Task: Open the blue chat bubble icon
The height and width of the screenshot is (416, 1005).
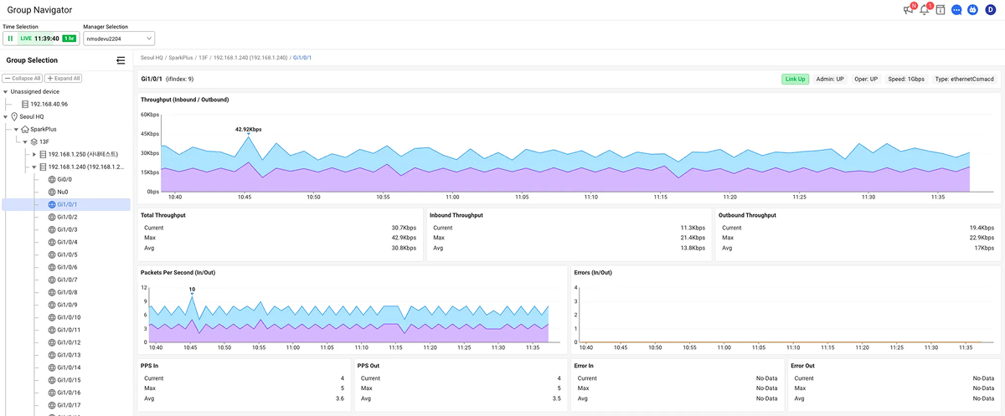Action: 957,10
